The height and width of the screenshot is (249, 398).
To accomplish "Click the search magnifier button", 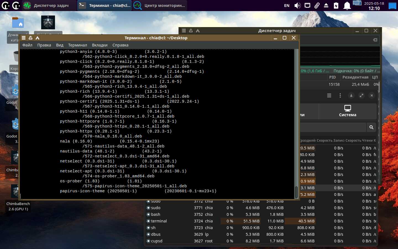I will (x=371, y=127).
